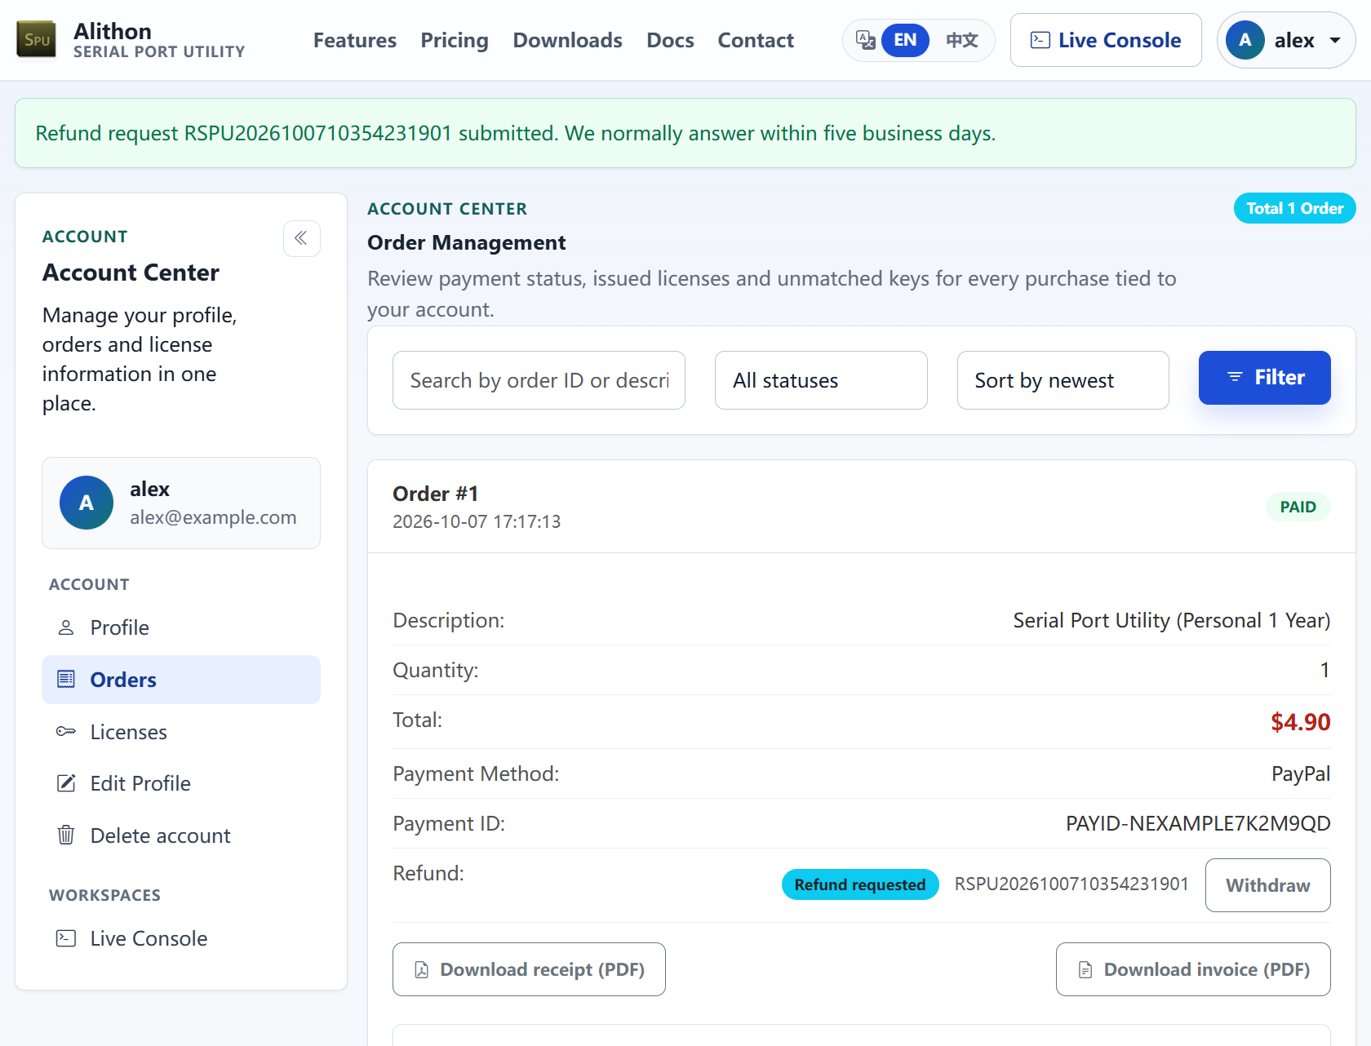Open the alex user menu dropdown arrow

coord(1336,40)
